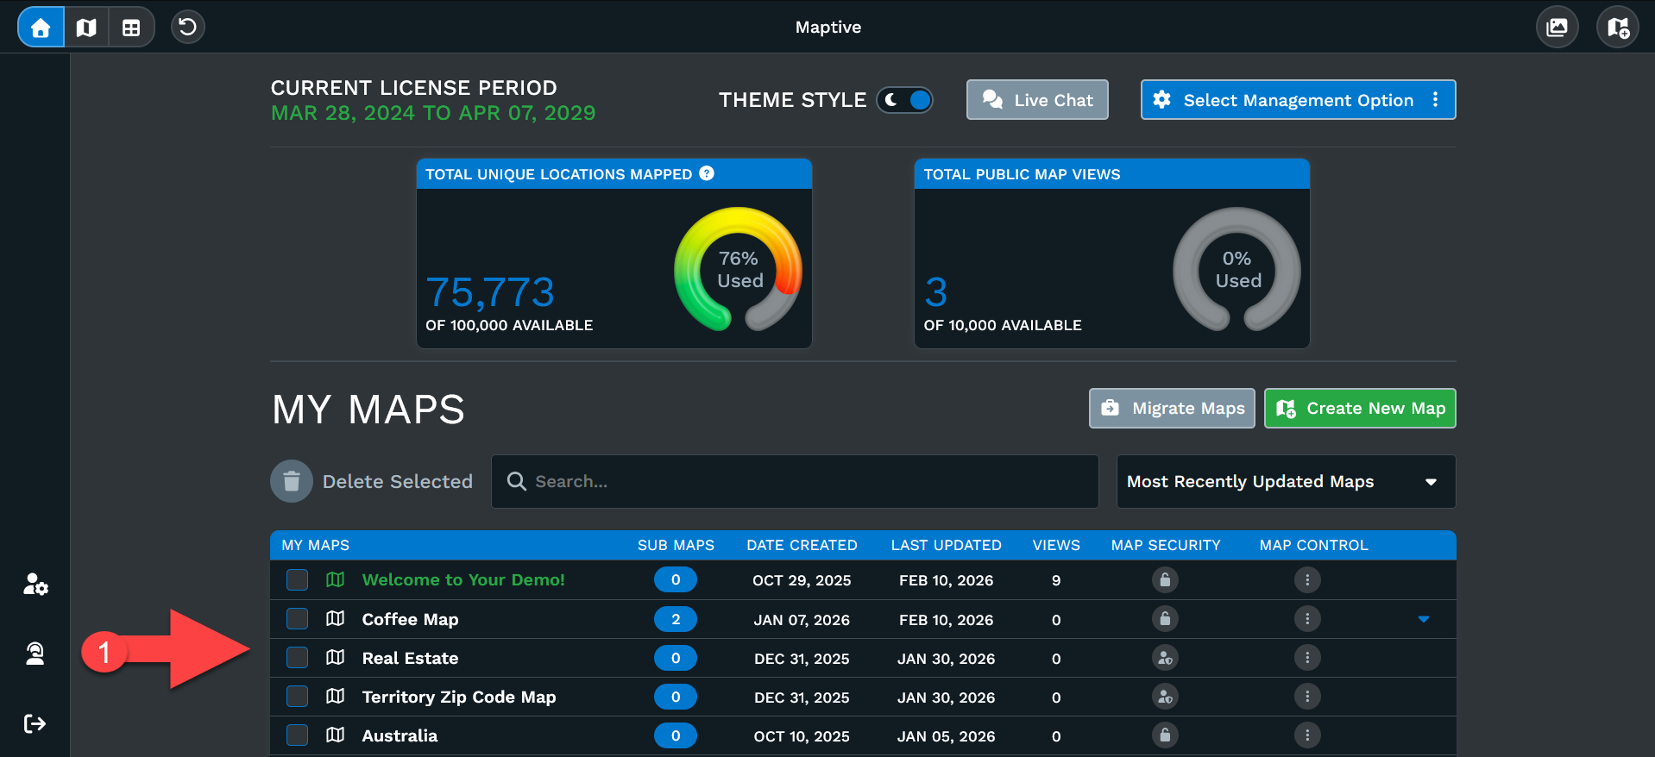Click license period date MAR 28, 2024 TO APR 07, 2029
Image resolution: width=1655 pixels, height=757 pixels.
point(433,113)
